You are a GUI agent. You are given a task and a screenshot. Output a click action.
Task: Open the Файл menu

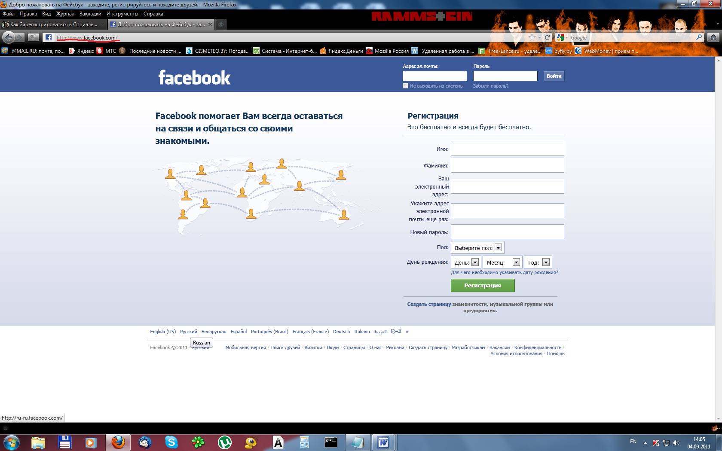coord(8,14)
